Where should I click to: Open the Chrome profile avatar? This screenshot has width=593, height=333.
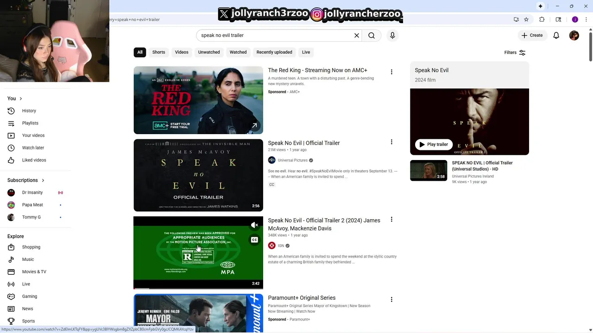click(x=575, y=19)
